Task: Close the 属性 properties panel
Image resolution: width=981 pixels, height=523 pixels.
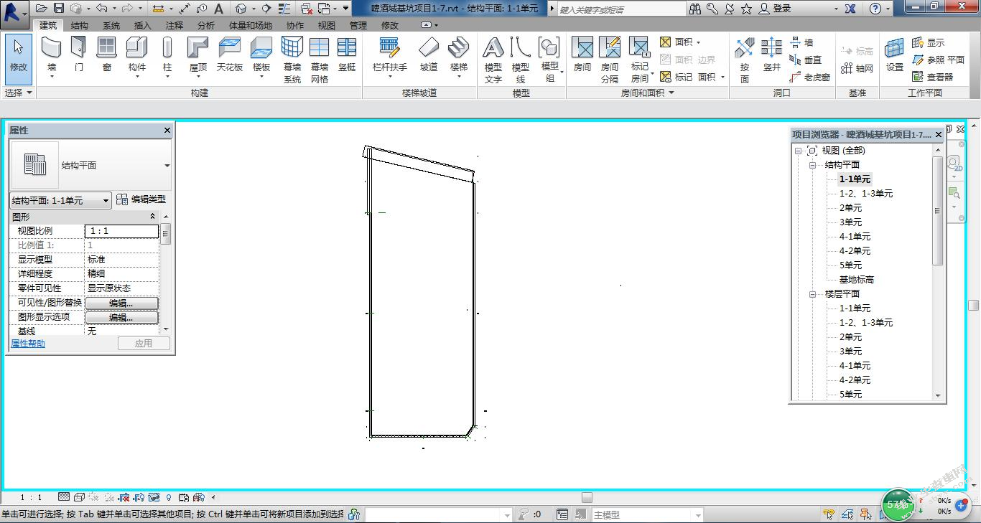Action: (167, 131)
